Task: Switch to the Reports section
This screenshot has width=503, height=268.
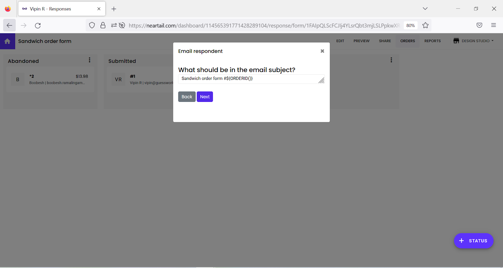Action: coord(432,41)
